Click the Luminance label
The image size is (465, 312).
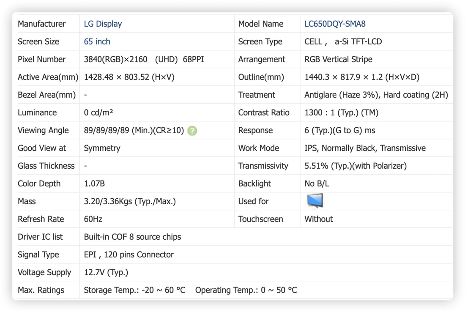click(37, 113)
